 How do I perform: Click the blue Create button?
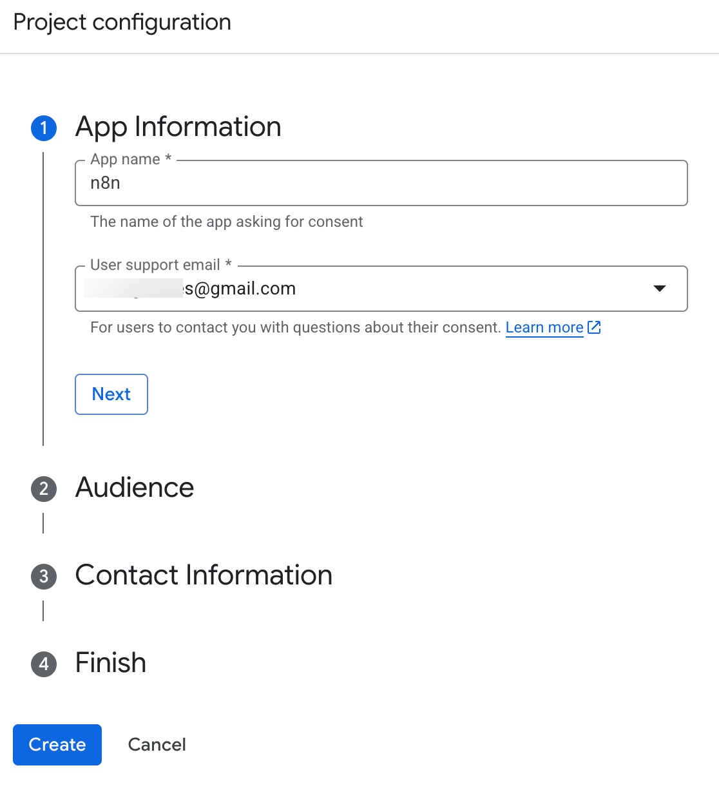click(57, 745)
